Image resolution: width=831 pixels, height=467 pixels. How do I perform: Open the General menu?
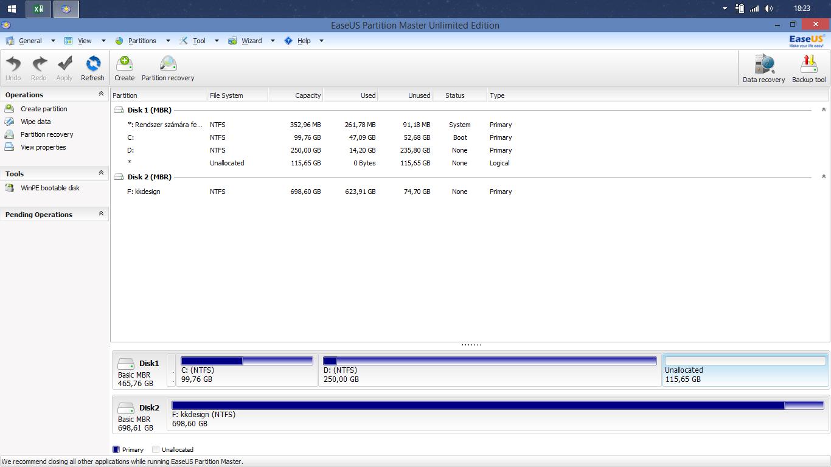pos(30,41)
